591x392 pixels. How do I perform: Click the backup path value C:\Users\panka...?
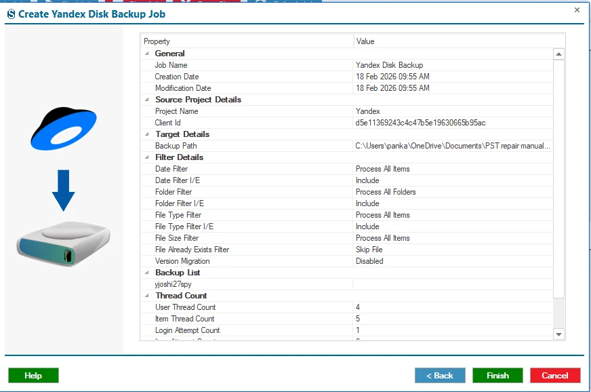click(x=453, y=146)
